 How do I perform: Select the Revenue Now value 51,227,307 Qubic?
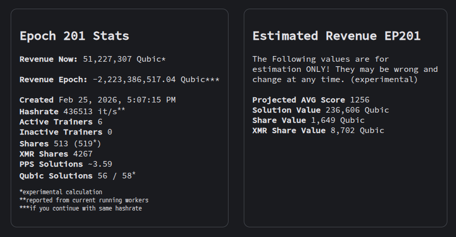122,59
